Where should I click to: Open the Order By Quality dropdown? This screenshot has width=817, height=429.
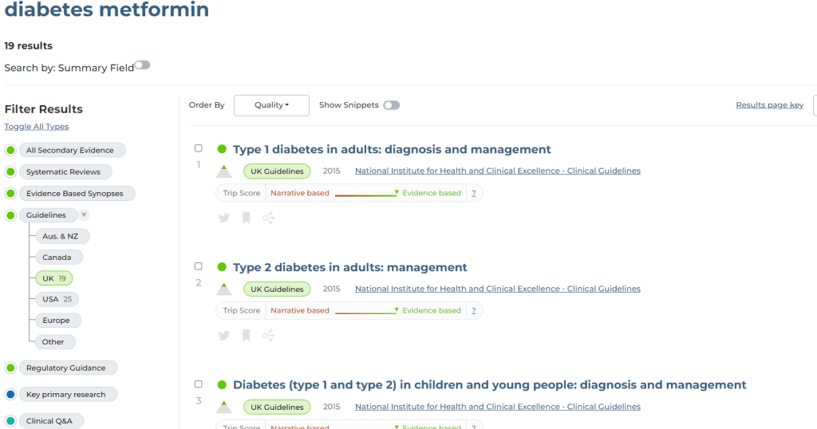pyautogui.click(x=271, y=105)
